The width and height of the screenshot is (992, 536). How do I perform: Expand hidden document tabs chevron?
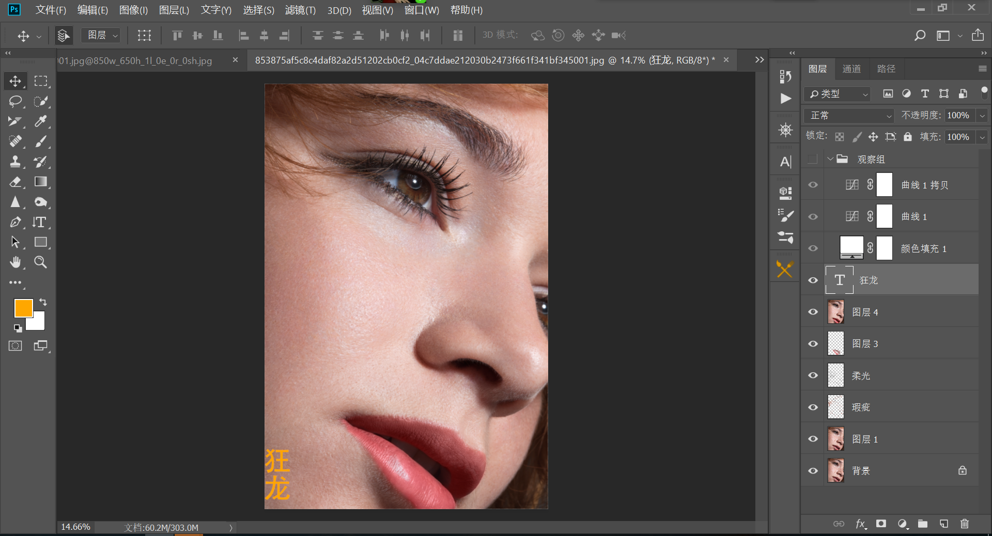(760, 60)
